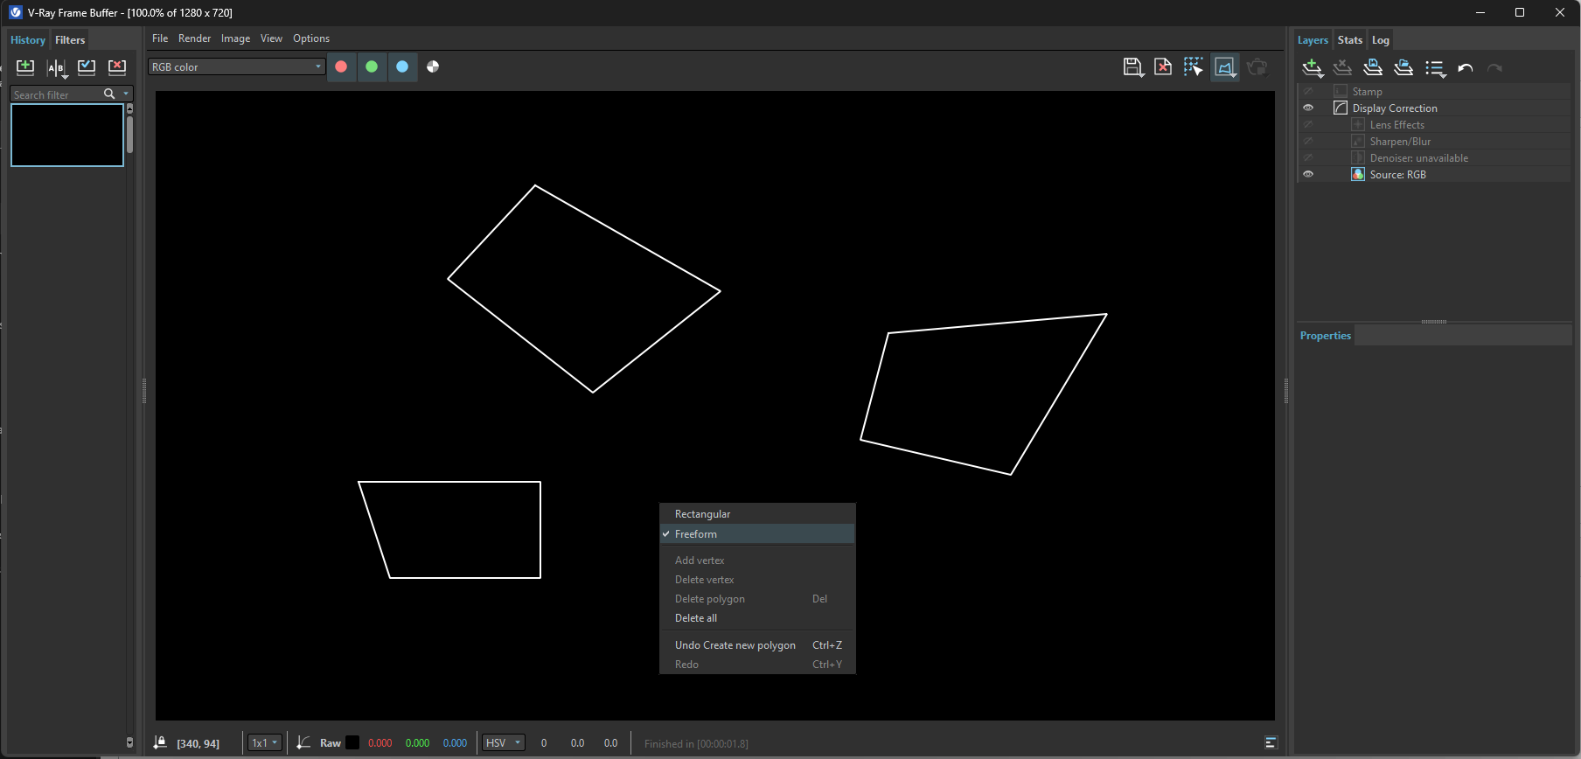Load the selected history image
1581x759 pixels.
87,67
